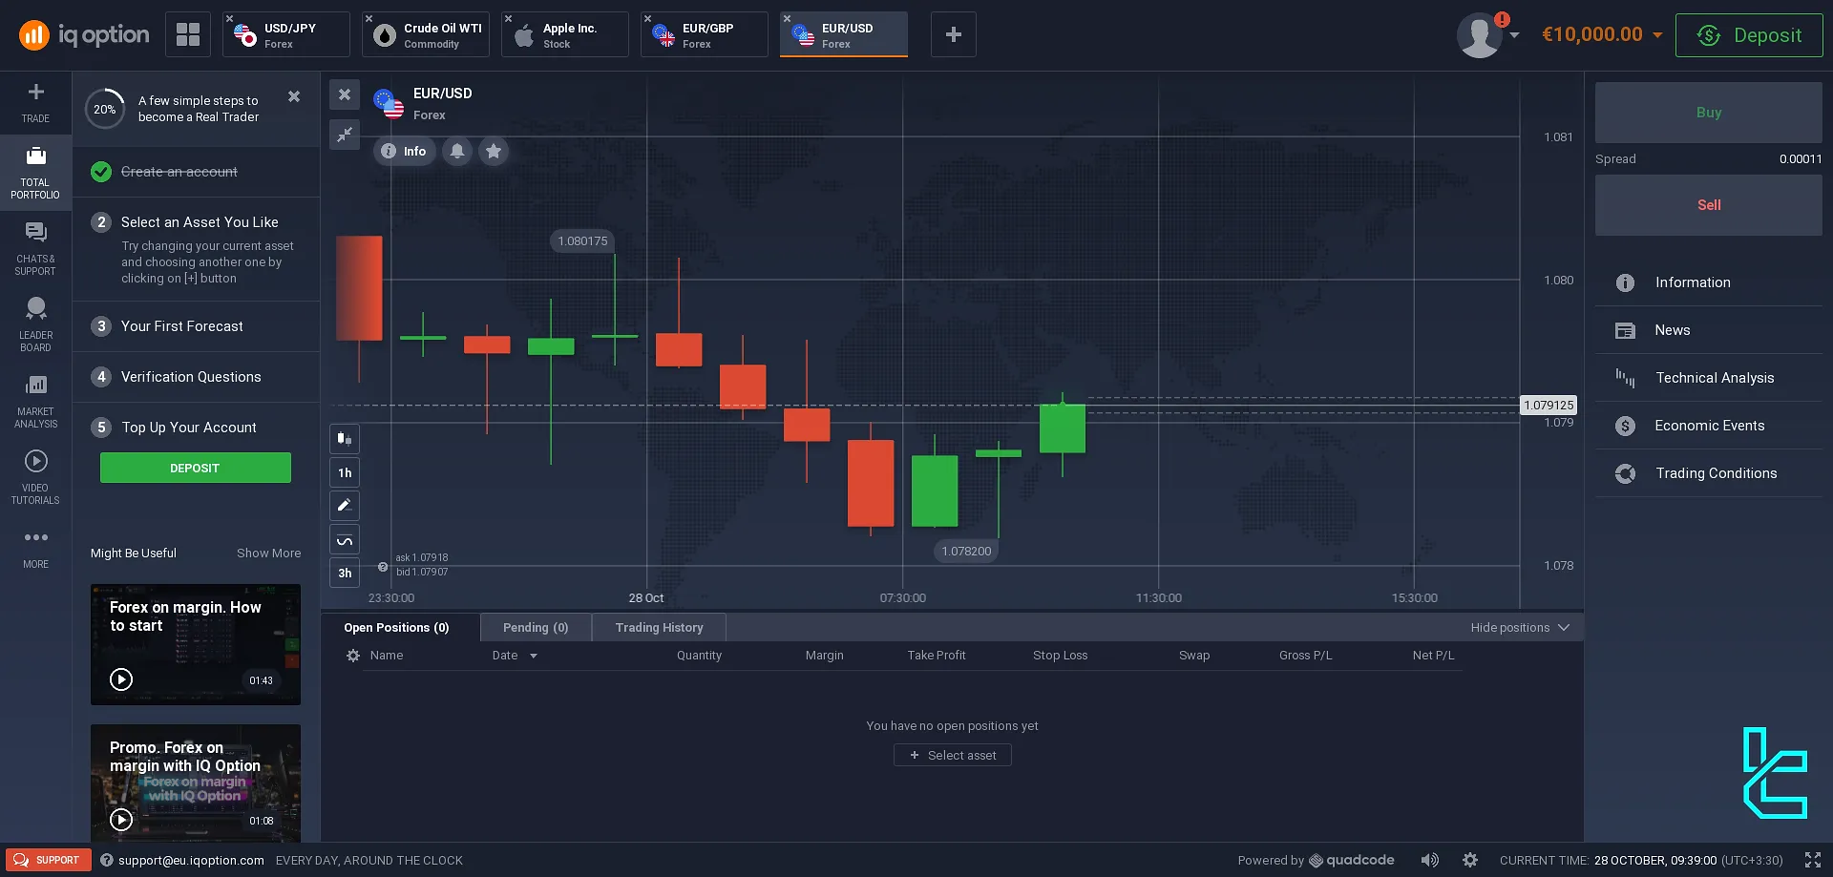This screenshot has width=1833, height=877.
Task: Collapse the chart with the shrink arrows icon
Action: pos(345,135)
